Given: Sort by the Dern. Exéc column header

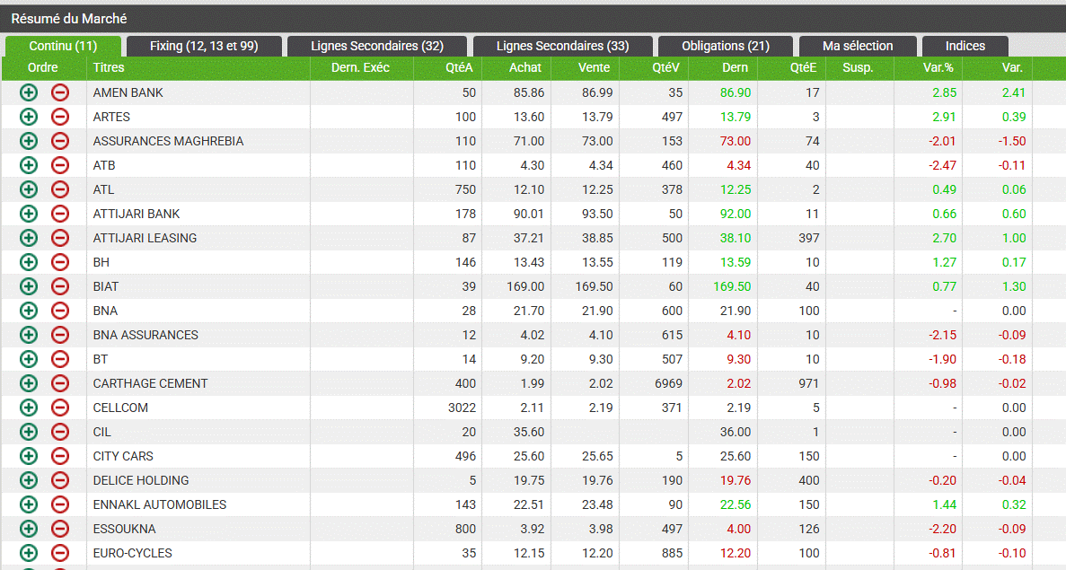Looking at the screenshot, I should [362, 68].
